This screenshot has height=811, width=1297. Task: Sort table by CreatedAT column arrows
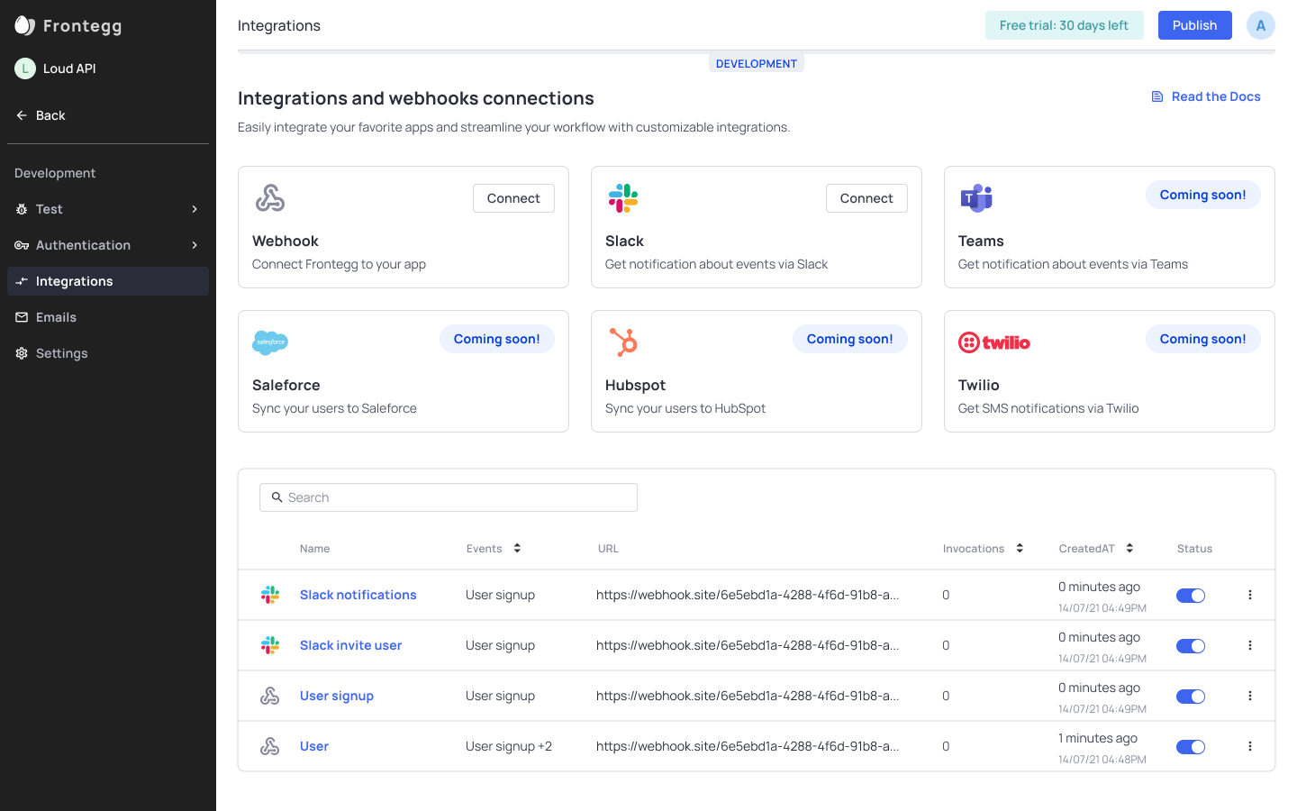pos(1129,548)
